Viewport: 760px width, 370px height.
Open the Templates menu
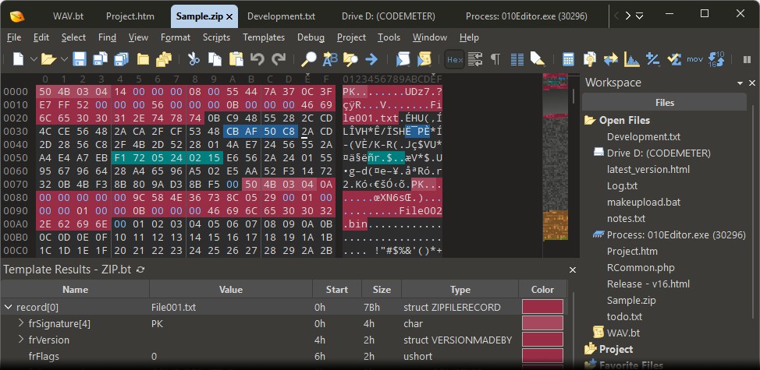pos(264,37)
